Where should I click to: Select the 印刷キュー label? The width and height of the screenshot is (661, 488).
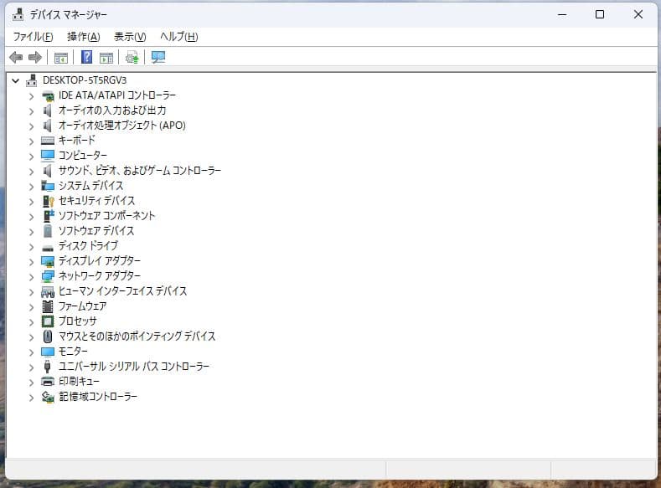click(80, 382)
